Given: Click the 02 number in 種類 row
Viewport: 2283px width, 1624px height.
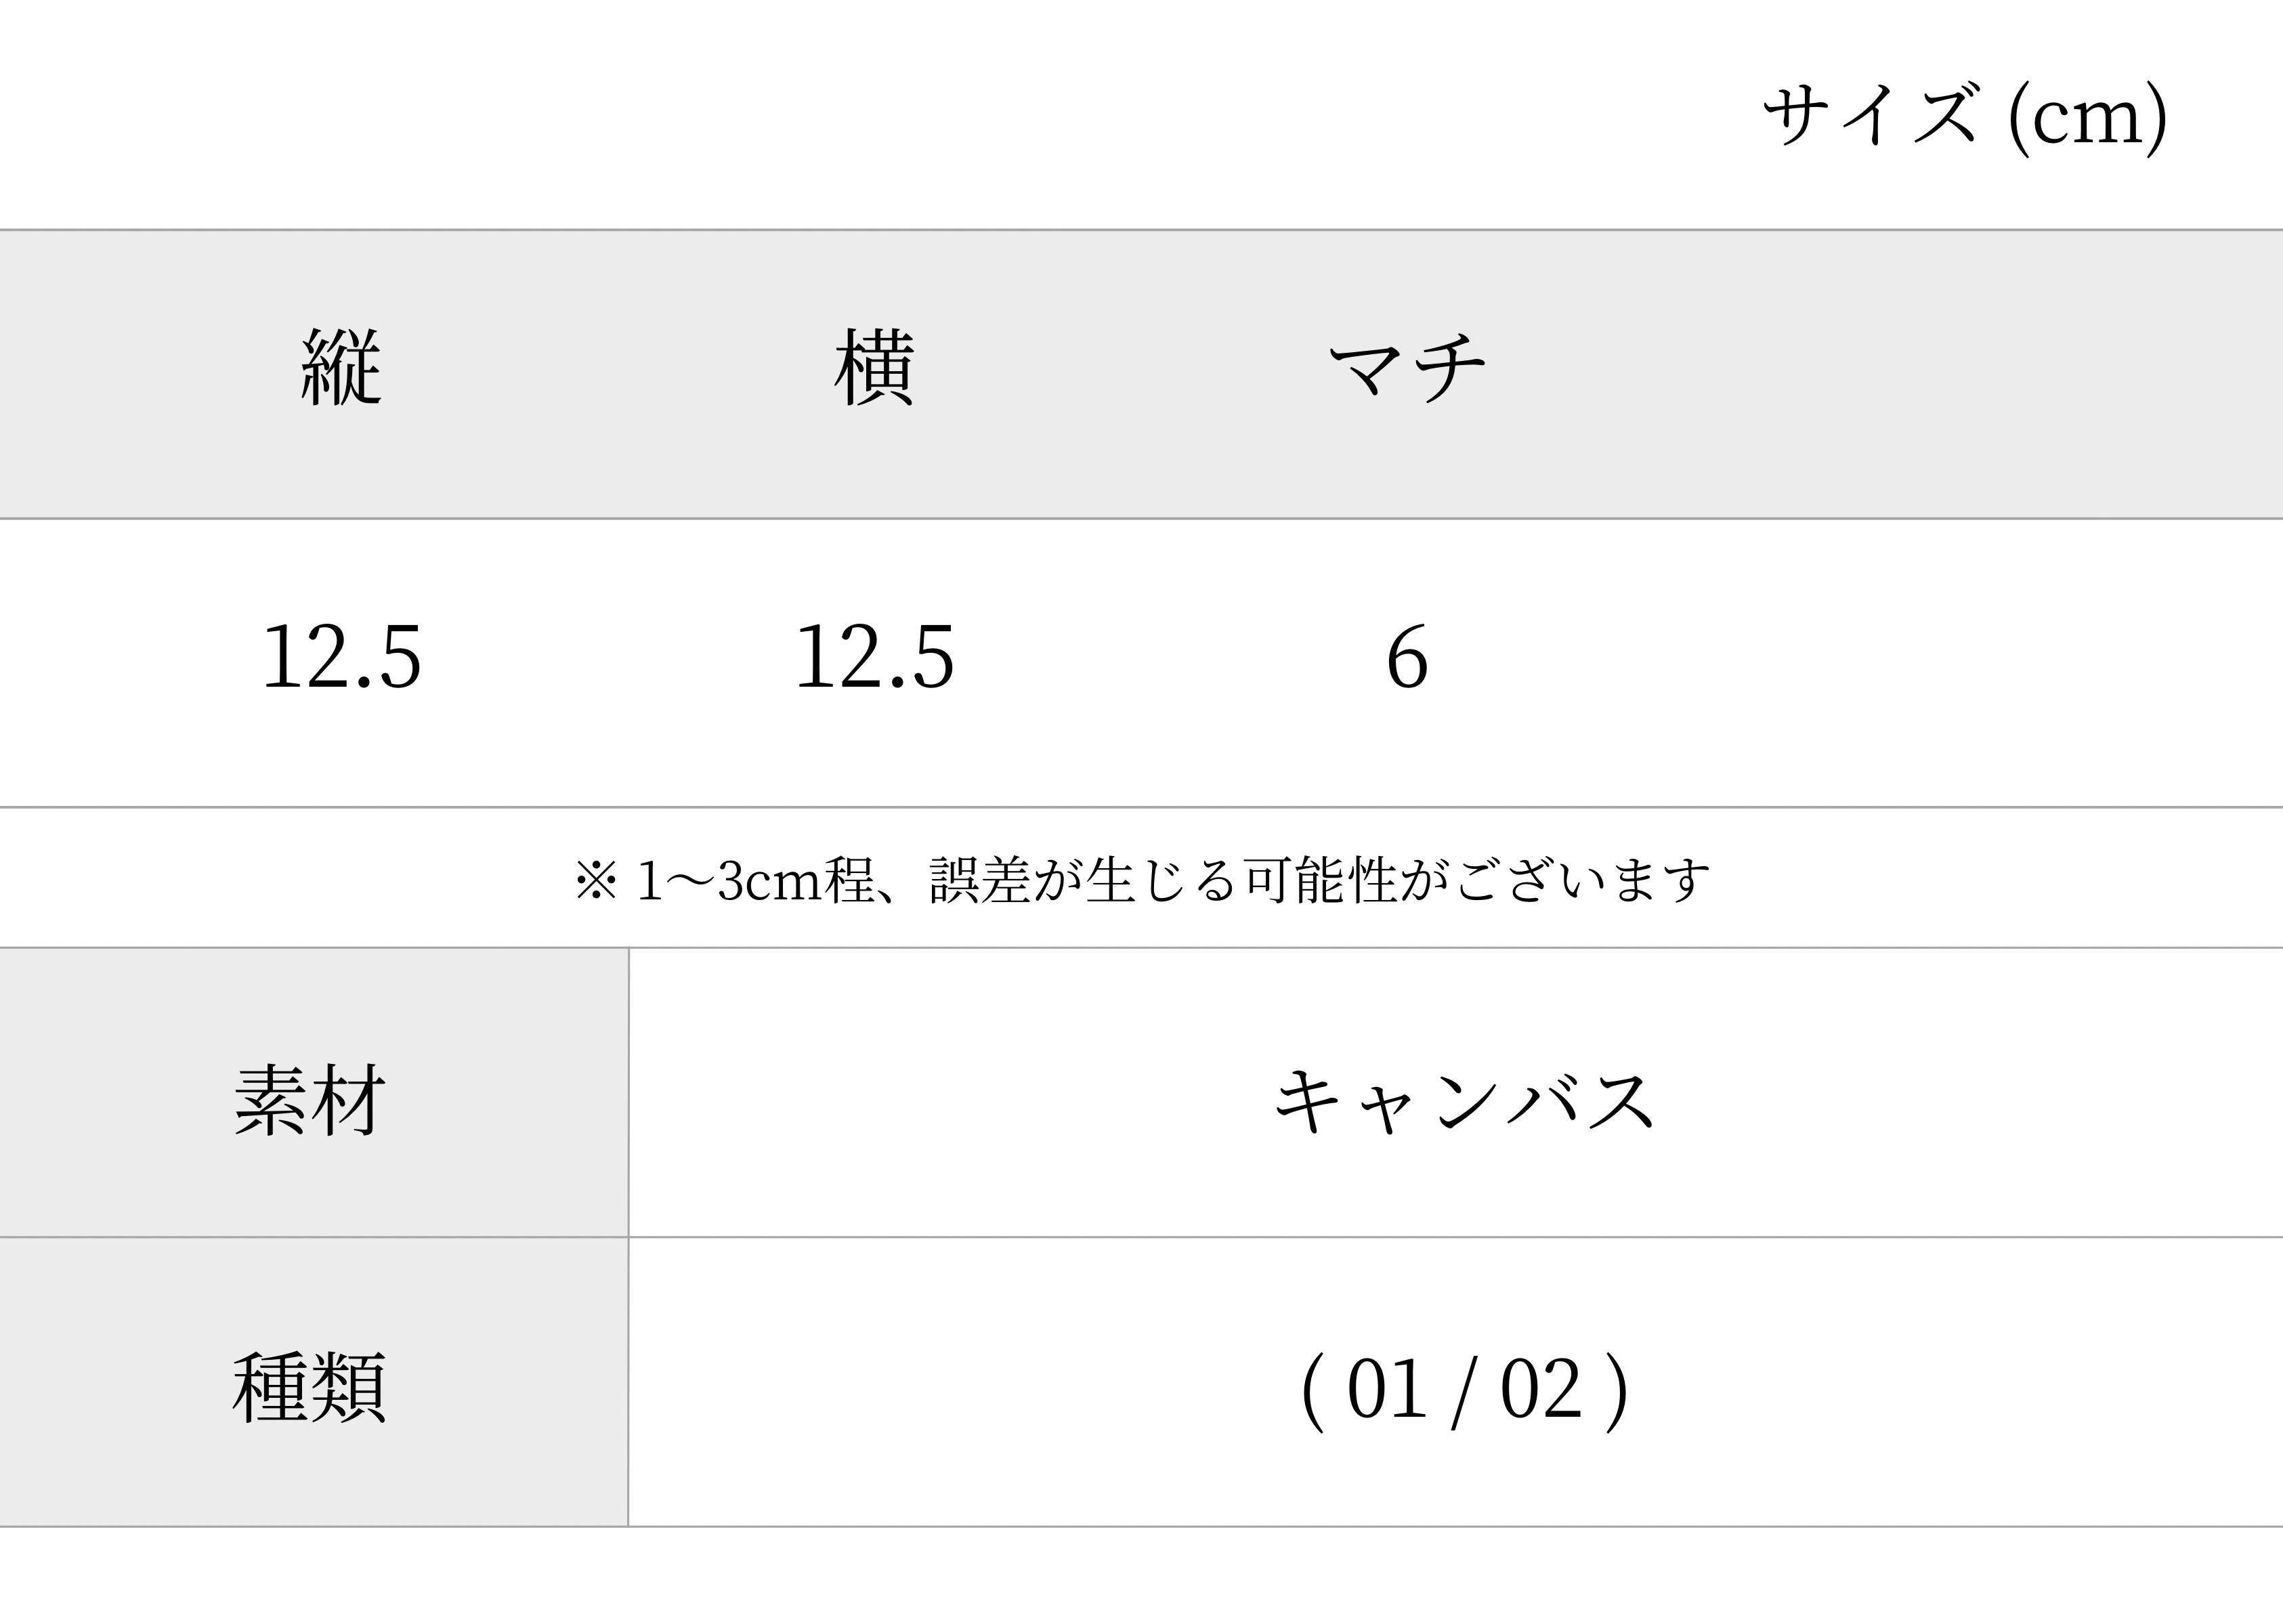Looking at the screenshot, I should coord(1541,1389).
